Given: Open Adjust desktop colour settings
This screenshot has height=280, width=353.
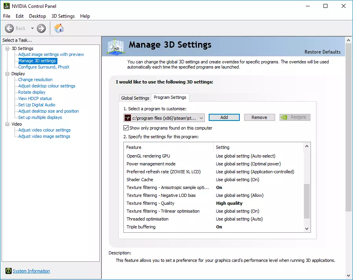Looking at the screenshot, I should click(47, 86).
